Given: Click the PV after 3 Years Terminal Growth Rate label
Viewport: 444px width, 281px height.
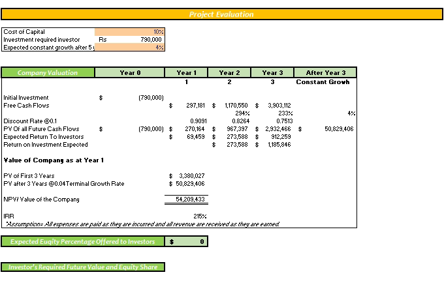Looking at the screenshot, I should coord(64,184).
